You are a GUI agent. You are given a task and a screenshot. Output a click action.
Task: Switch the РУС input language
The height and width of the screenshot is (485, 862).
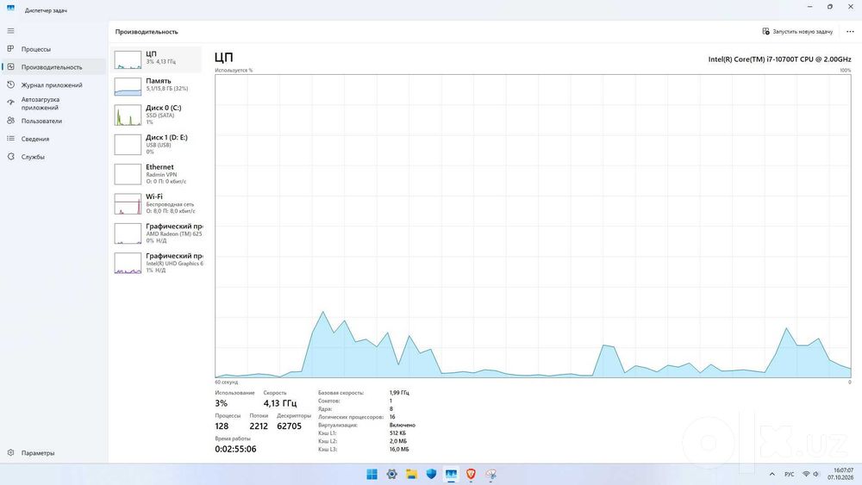point(790,474)
